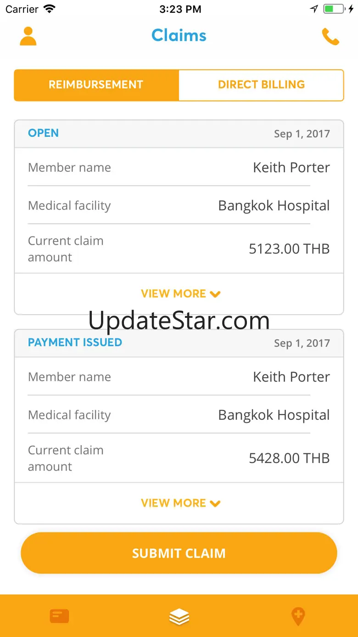Open the user profile icon

coord(28,36)
